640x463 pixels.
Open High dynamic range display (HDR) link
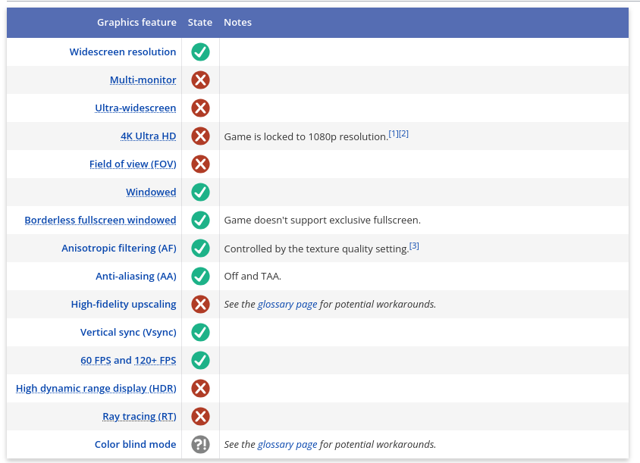[96, 388]
